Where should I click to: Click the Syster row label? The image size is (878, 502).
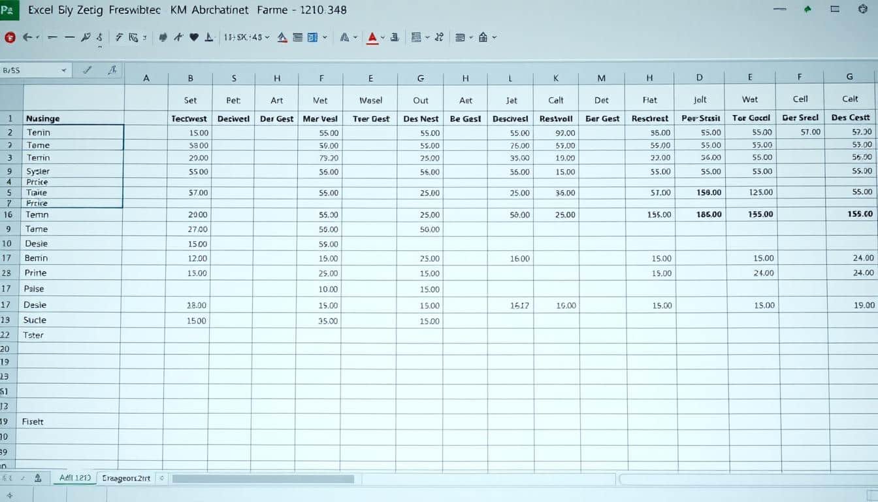(38, 171)
